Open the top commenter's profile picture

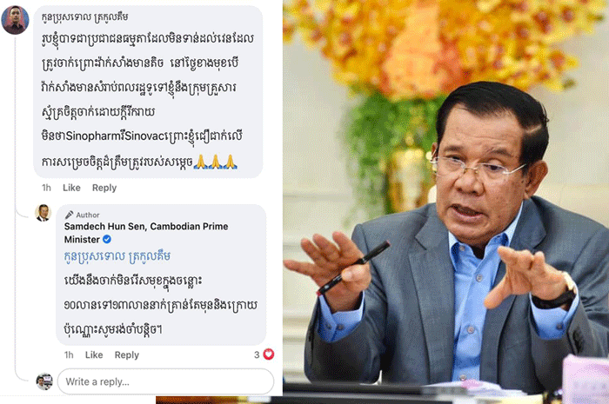15,20
